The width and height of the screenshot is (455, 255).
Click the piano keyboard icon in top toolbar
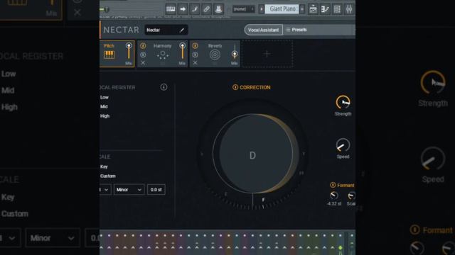pos(171,9)
